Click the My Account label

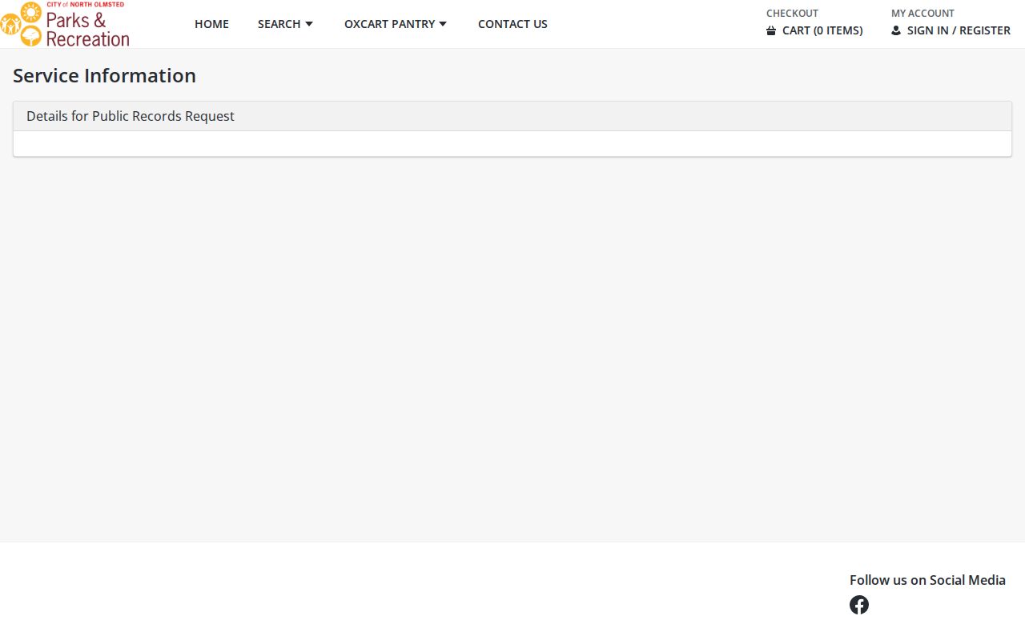coord(922,13)
